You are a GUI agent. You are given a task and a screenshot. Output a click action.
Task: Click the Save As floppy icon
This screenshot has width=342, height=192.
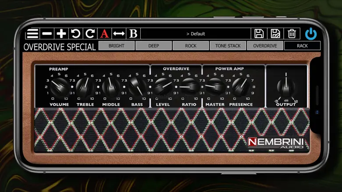click(x=275, y=34)
